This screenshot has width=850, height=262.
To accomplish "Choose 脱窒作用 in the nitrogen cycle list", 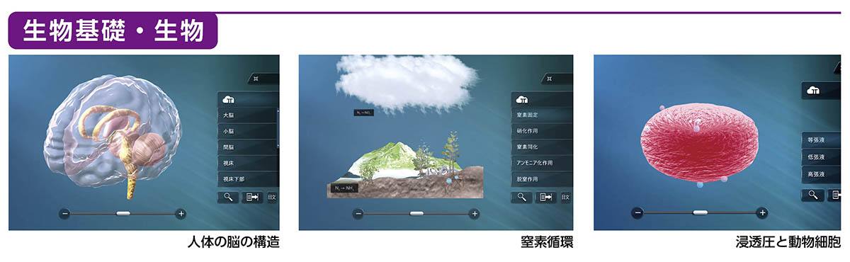I will pyautogui.click(x=542, y=179).
